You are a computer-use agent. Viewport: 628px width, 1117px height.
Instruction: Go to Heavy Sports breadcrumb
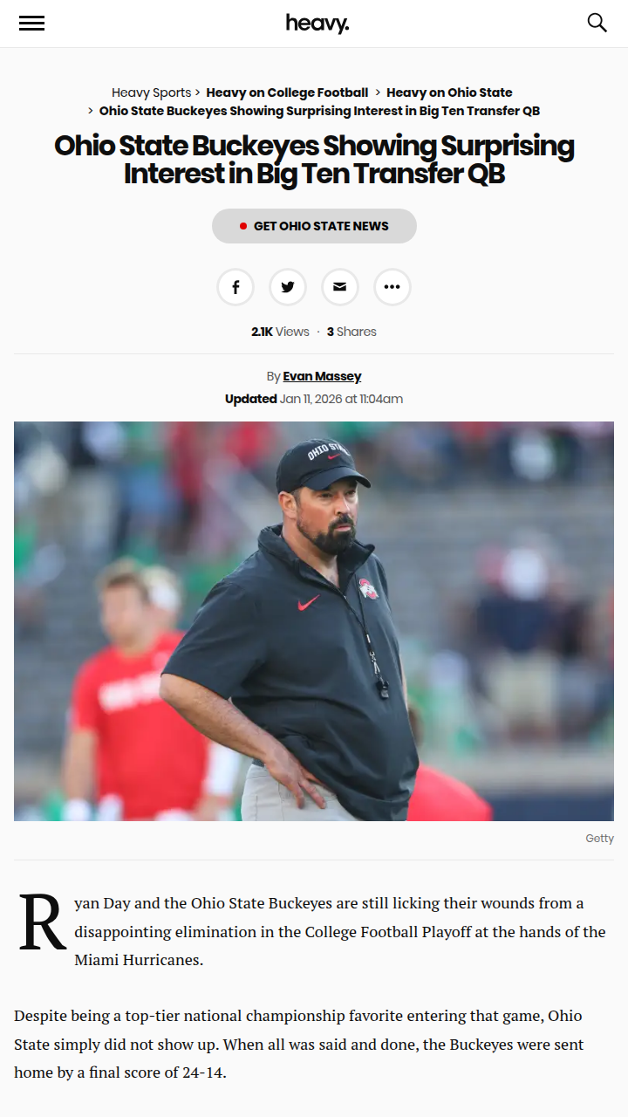point(152,93)
